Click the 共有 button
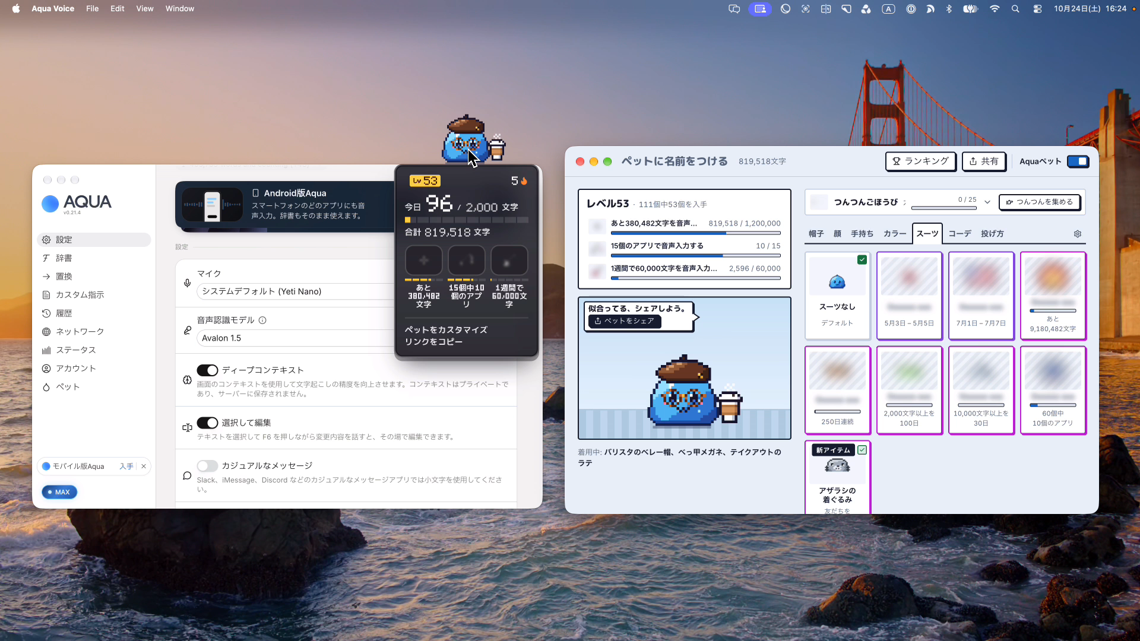 (983, 161)
